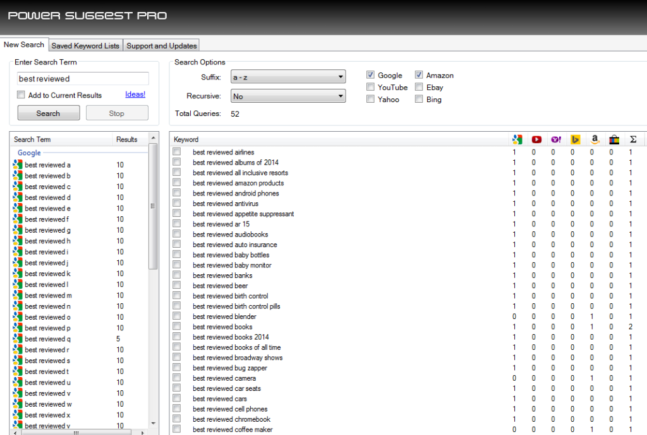The image size is (647, 435).
Task: Click the Stop button
Action: [x=117, y=113]
